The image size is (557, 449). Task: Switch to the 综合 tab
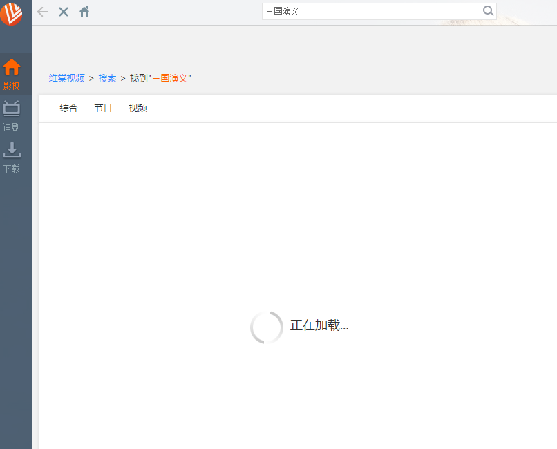tap(68, 108)
